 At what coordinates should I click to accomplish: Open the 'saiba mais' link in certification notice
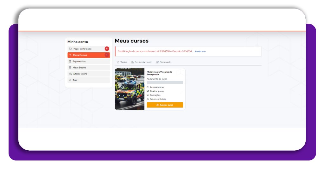[x=200, y=51]
